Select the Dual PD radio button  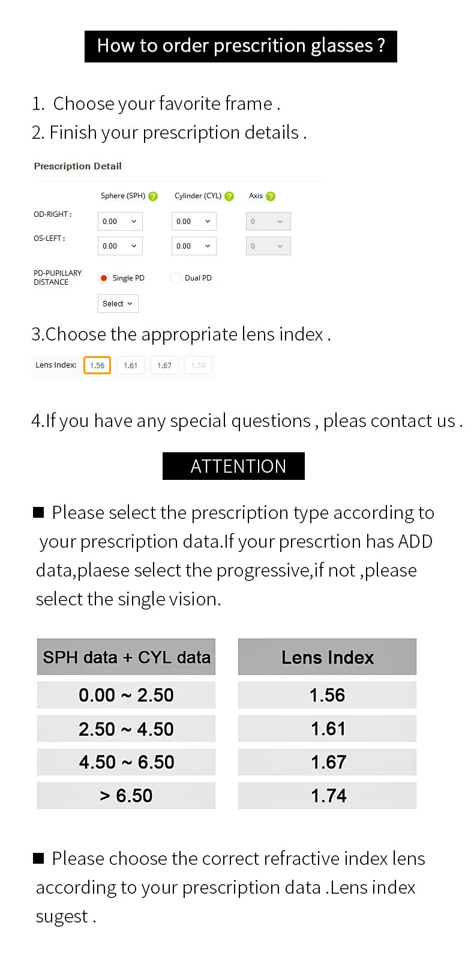(176, 278)
